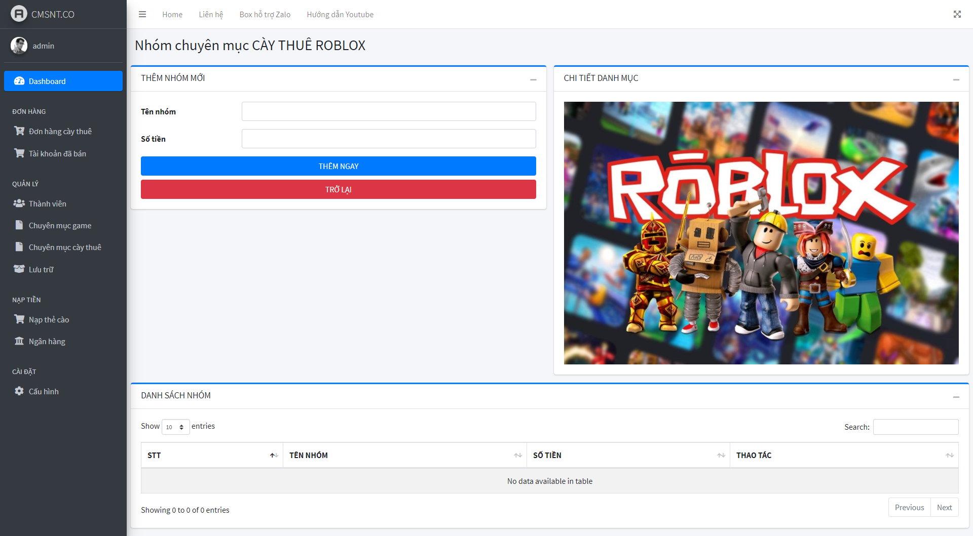Open Hướng dẫn Youtube in top navigation
Screen dimensions: 973x536
340,14
